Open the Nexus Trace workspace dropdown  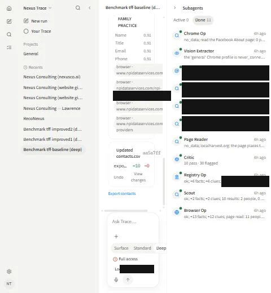tap(37, 8)
